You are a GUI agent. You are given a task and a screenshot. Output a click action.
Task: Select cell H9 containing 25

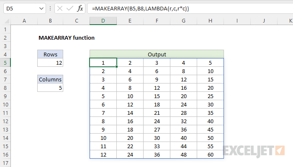tap(210, 96)
